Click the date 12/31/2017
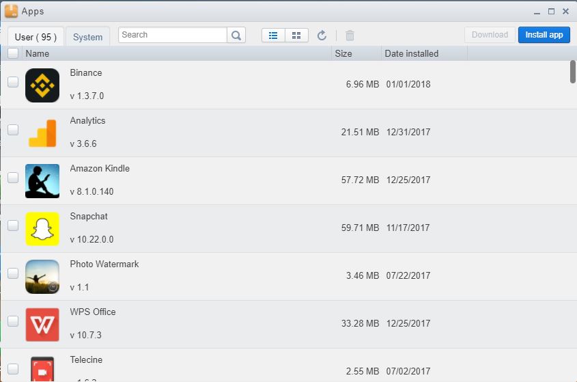The height and width of the screenshot is (382, 577). coord(408,133)
